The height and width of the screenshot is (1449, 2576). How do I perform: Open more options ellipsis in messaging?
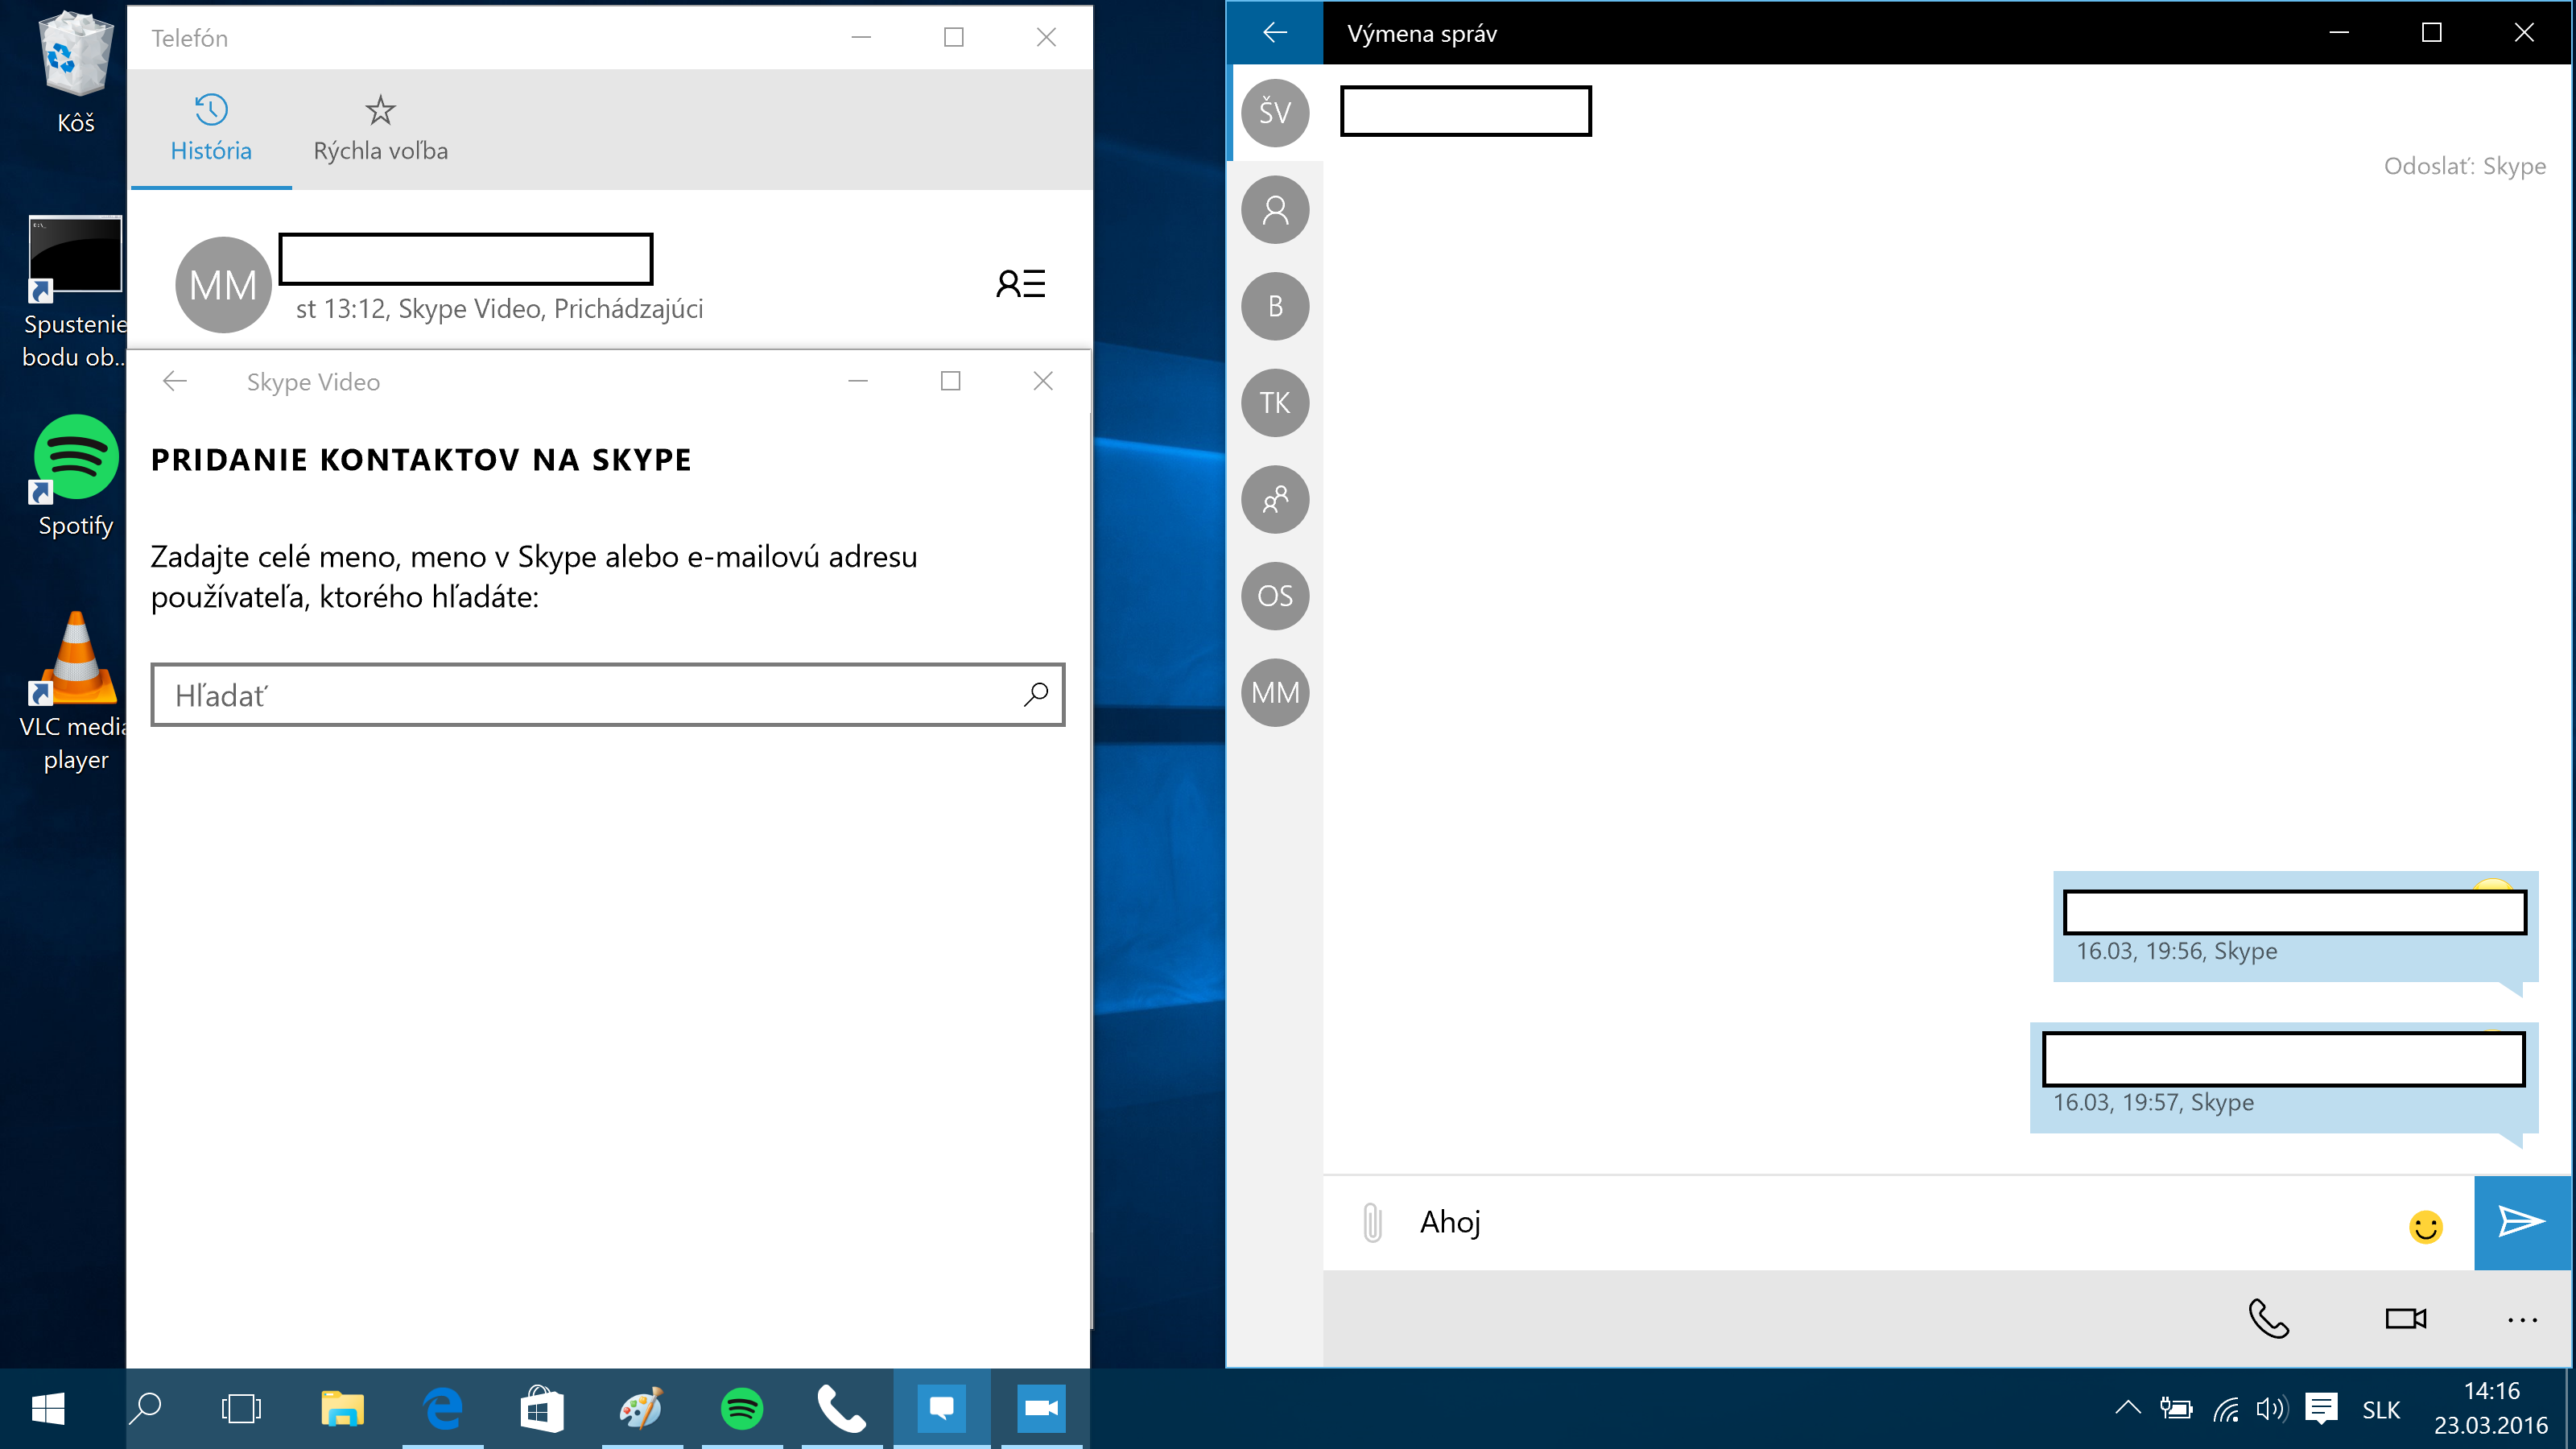click(x=2522, y=1320)
